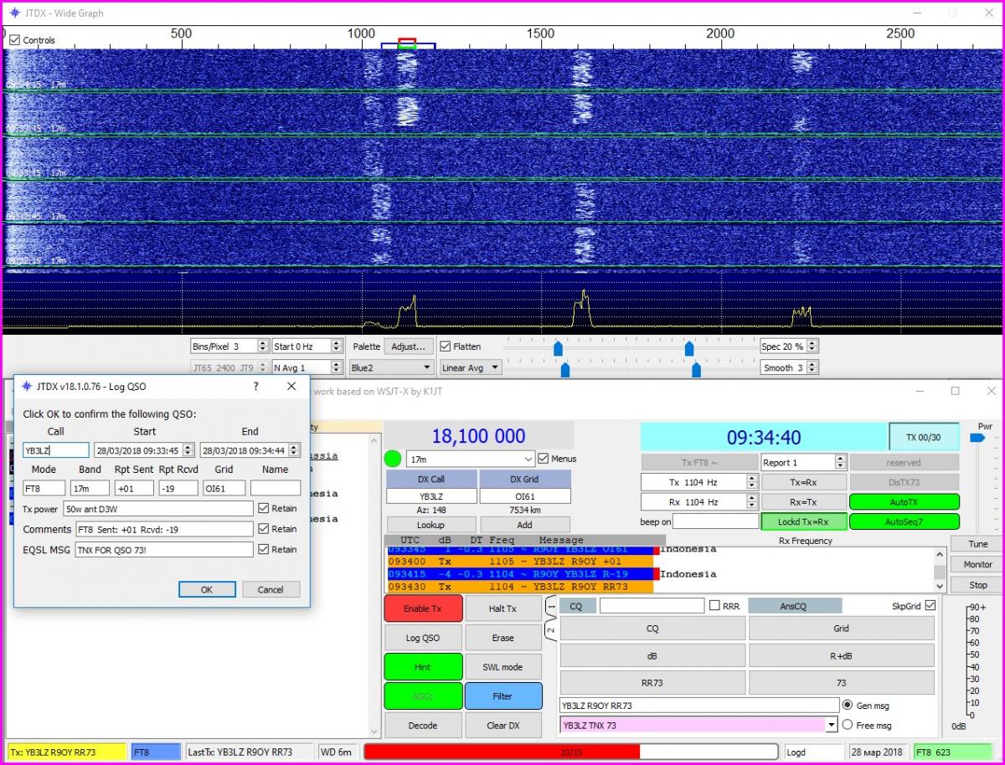
Task: Click the red Enable Tx button
Action: 423,608
